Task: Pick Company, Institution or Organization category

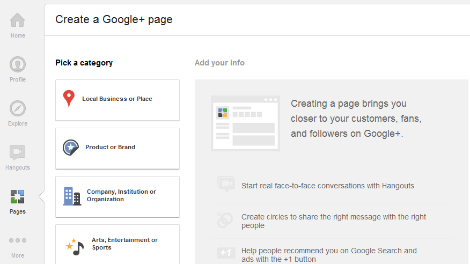Action: 117,196
